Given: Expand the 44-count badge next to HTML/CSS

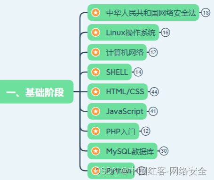Looking at the screenshot, I should [x=154, y=92].
